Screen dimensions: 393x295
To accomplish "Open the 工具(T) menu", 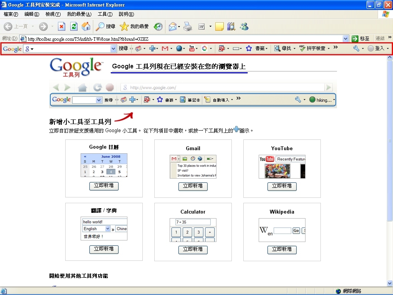I will [105, 14].
